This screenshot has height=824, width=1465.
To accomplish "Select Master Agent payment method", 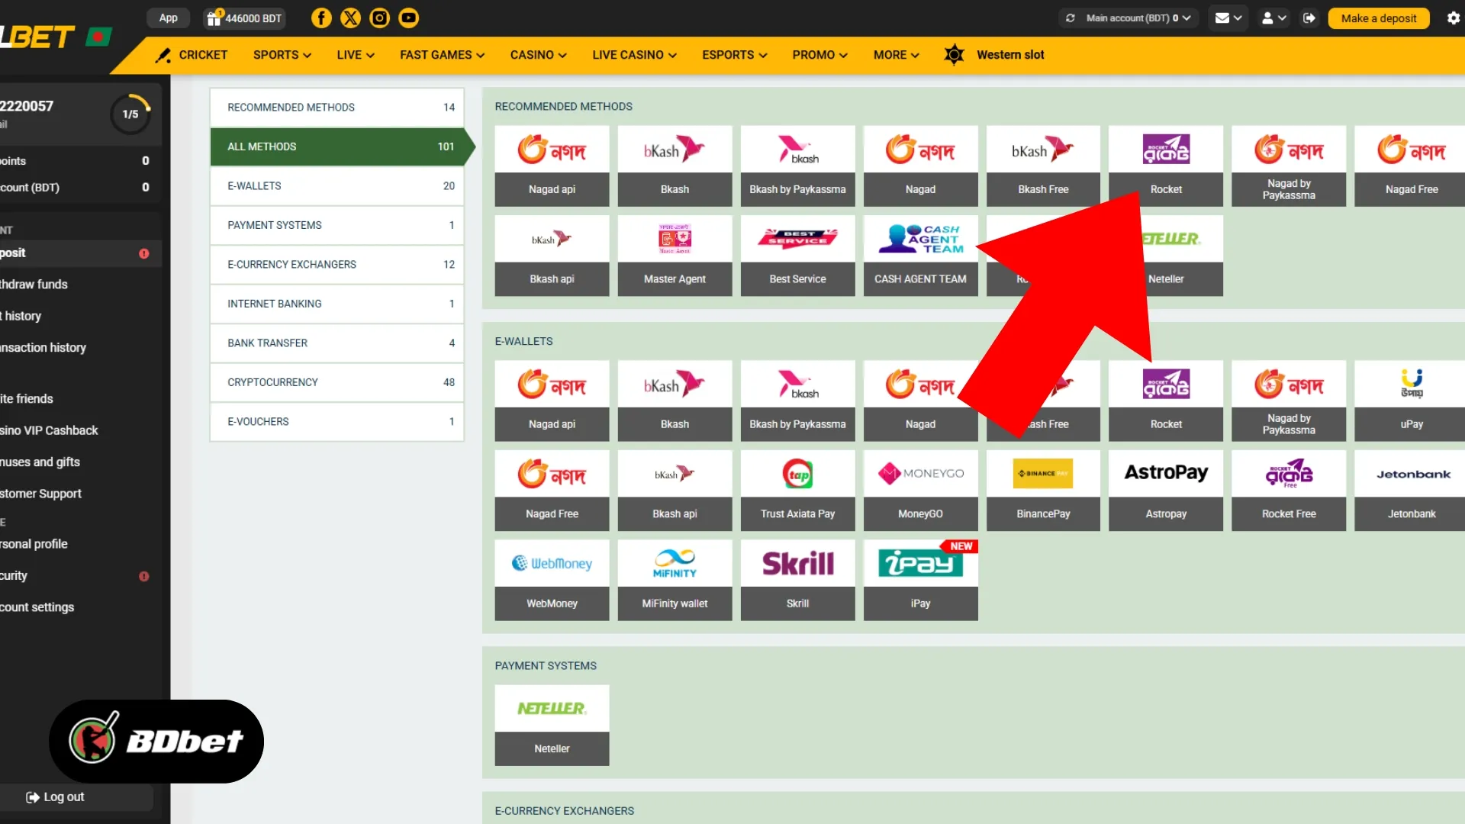I will (675, 256).
